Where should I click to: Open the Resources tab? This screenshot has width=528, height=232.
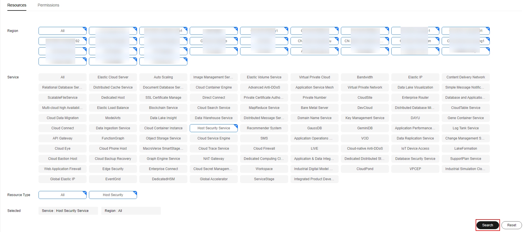(x=17, y=5)
